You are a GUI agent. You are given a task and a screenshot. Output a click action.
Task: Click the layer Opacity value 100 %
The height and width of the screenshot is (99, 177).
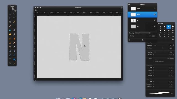[x=153, y=36]
